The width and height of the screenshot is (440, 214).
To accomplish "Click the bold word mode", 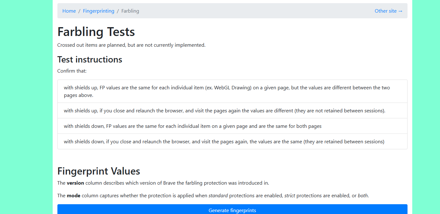I will pyautogui.click(x=73, y=196).
